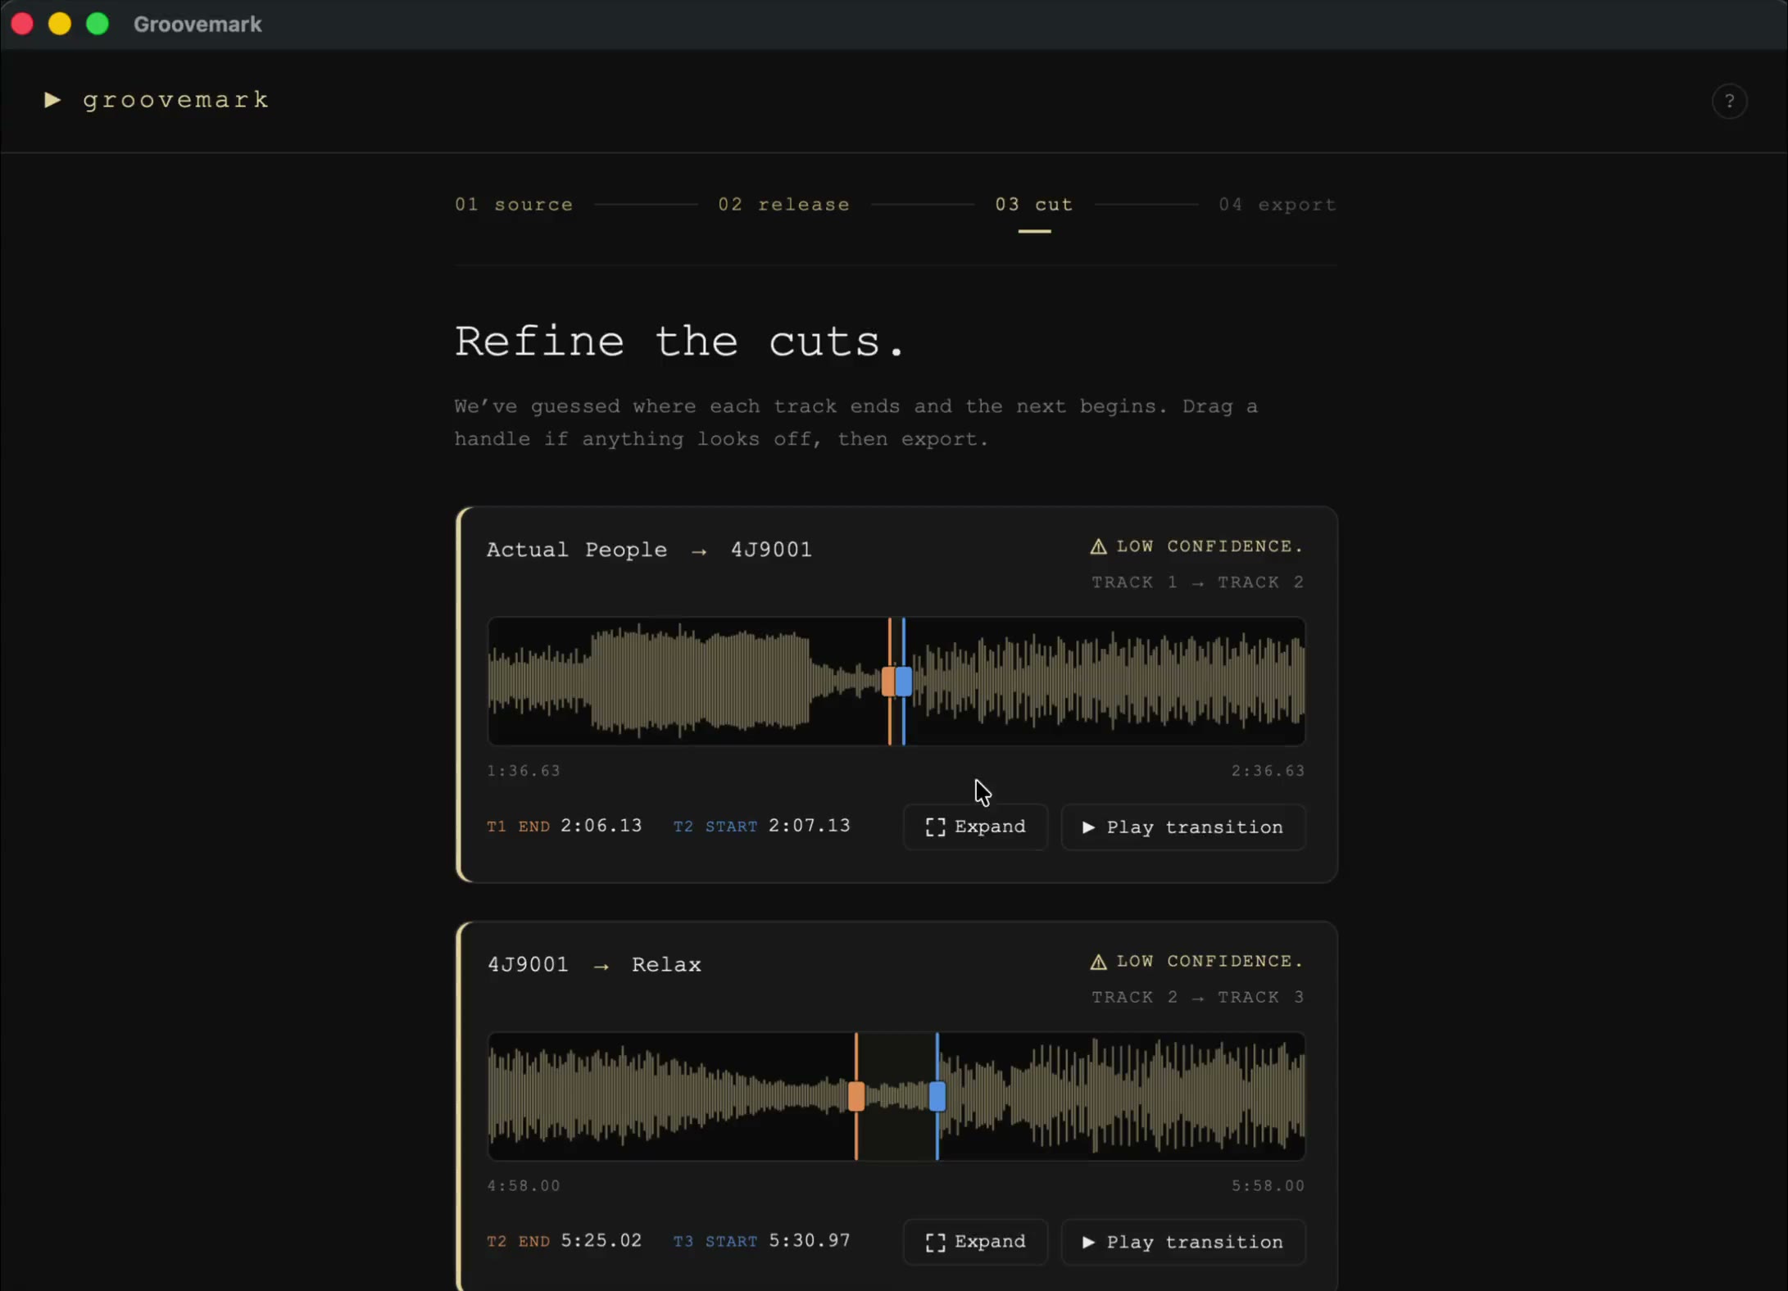Click the low confidence warning on Track 1 card
Image resolution: width=1788 pixels, height=1291 pixels.
coord(1196,546)
